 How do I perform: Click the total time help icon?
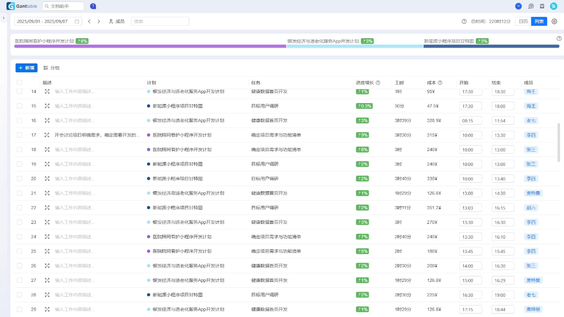464,22
